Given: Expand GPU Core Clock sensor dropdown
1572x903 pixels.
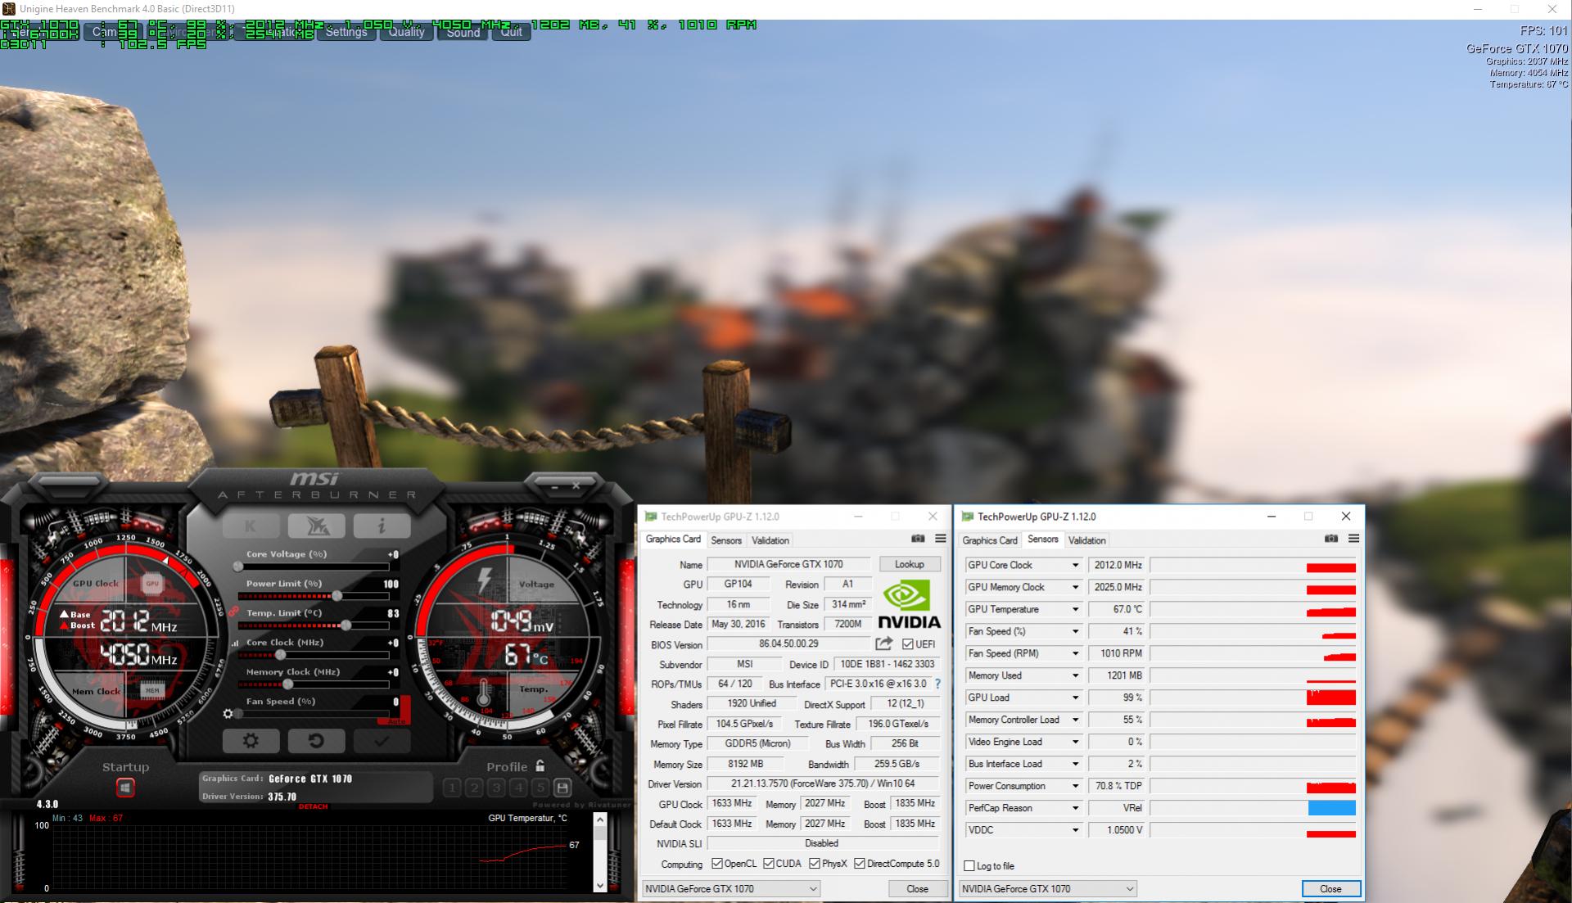Looking at the screenshot, I should tap(1075, 565).
